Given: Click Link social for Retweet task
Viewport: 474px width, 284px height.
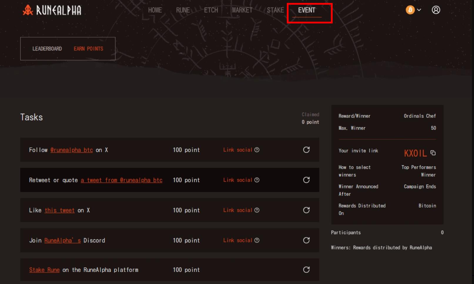Looking at the screenshot, I should pyautogui.click(x=238, y=180).
